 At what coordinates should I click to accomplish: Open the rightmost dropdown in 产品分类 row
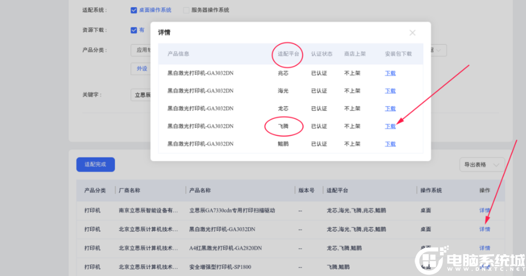pos(438,50)
